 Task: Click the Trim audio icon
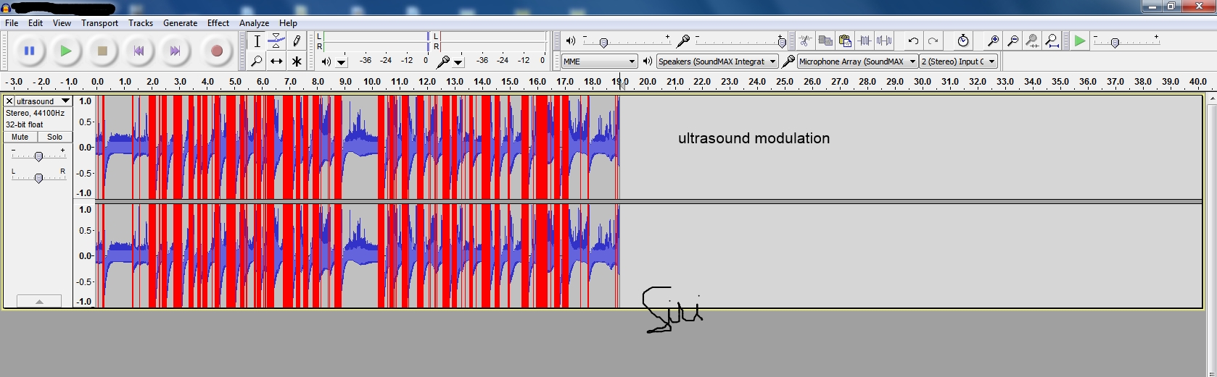(865, 41)
